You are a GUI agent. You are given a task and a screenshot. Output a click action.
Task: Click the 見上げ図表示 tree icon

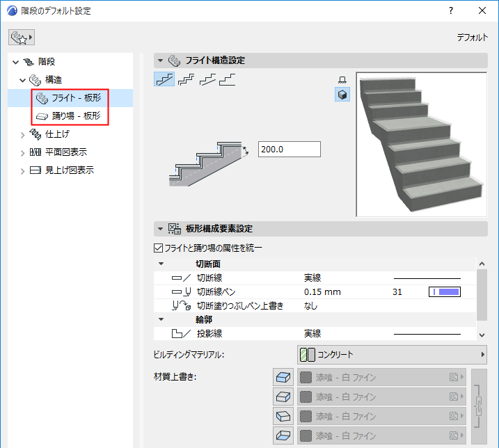point(35,170)
